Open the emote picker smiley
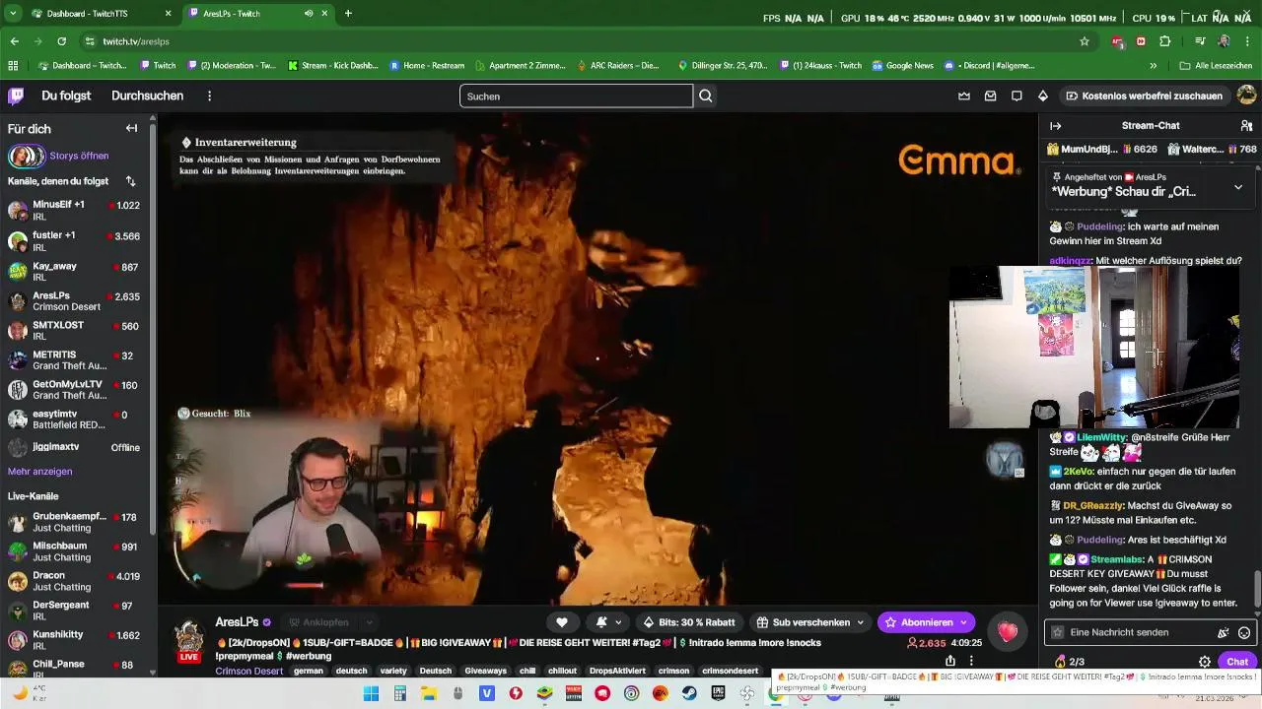Image resolution: width=1262 pixels, height=709 pixels. tap(1244, 632)
